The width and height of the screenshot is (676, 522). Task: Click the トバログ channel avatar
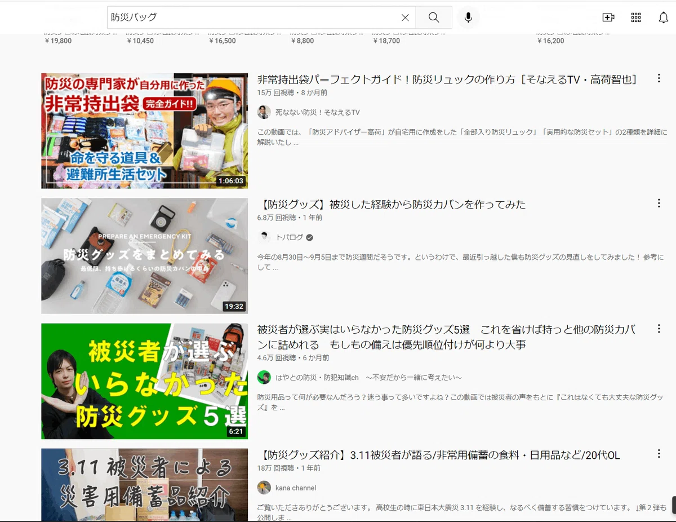coord(264,237)
